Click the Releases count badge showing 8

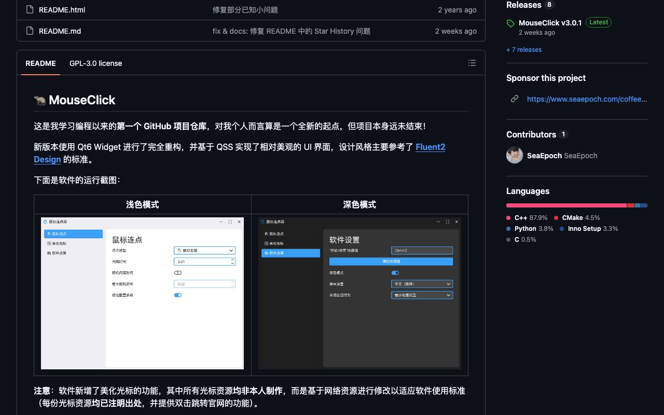click(549, 5)
